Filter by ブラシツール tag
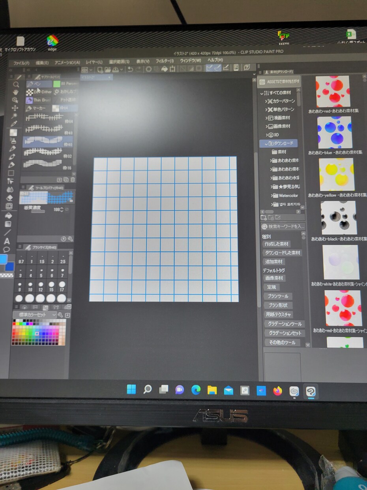367x490 pixels. pyautogui.click(x=278, y=296)
